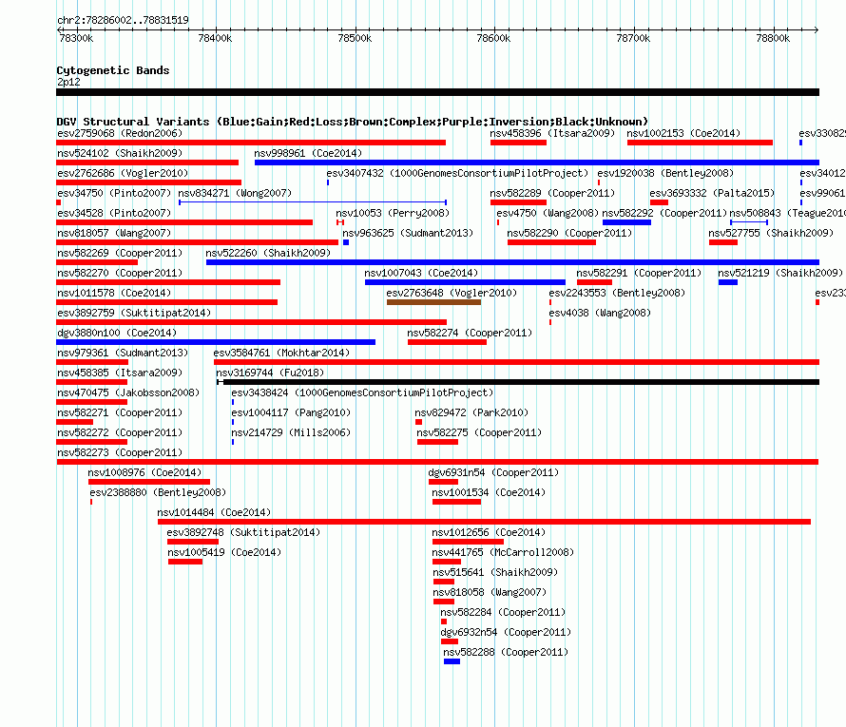The width and height of the screenshot is (846, 727).
Task: Select nsv1005419 (Coe2014) label
Action: pos(224,552)
